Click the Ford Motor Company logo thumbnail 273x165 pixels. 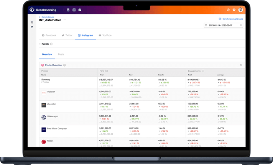[44, 129]
